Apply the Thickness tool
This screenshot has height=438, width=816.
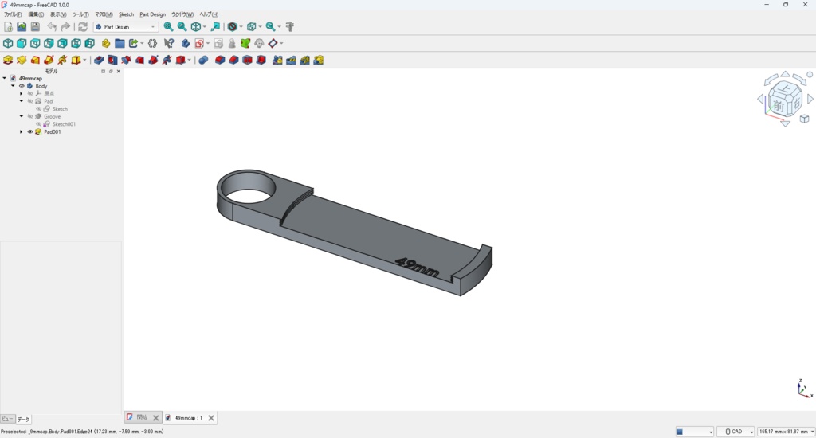[x=261, y=60]
